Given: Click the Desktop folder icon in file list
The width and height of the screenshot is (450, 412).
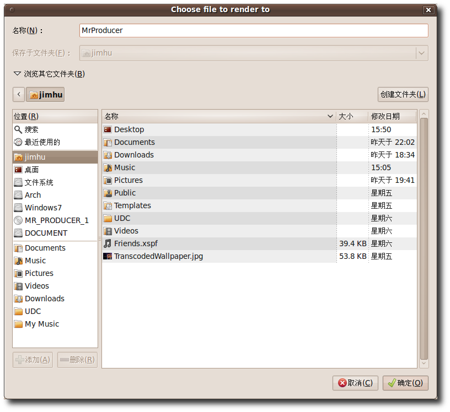Looking at the screenshot, I should (x=108, y=129).
